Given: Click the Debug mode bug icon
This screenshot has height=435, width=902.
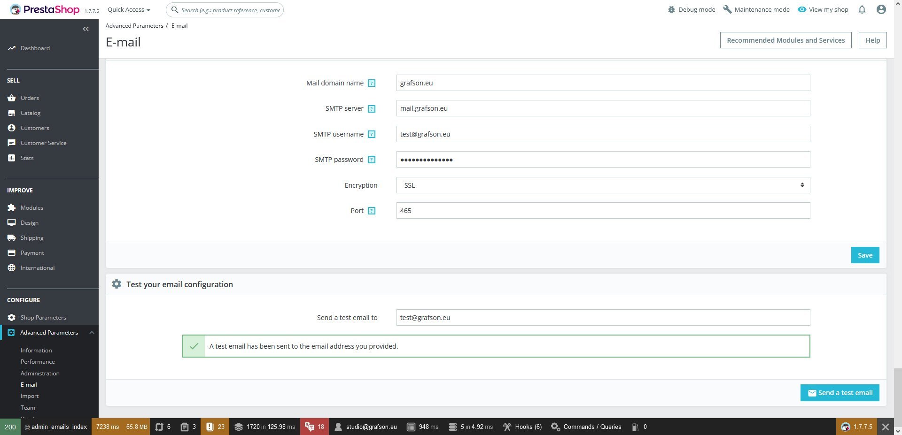Looking at the screenshot, I should [671, 9].
